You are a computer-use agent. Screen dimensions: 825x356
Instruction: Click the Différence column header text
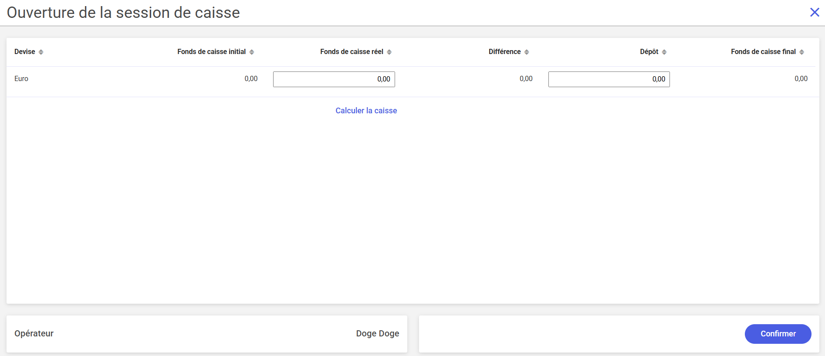pyautogui.click(x=504, y=52)
